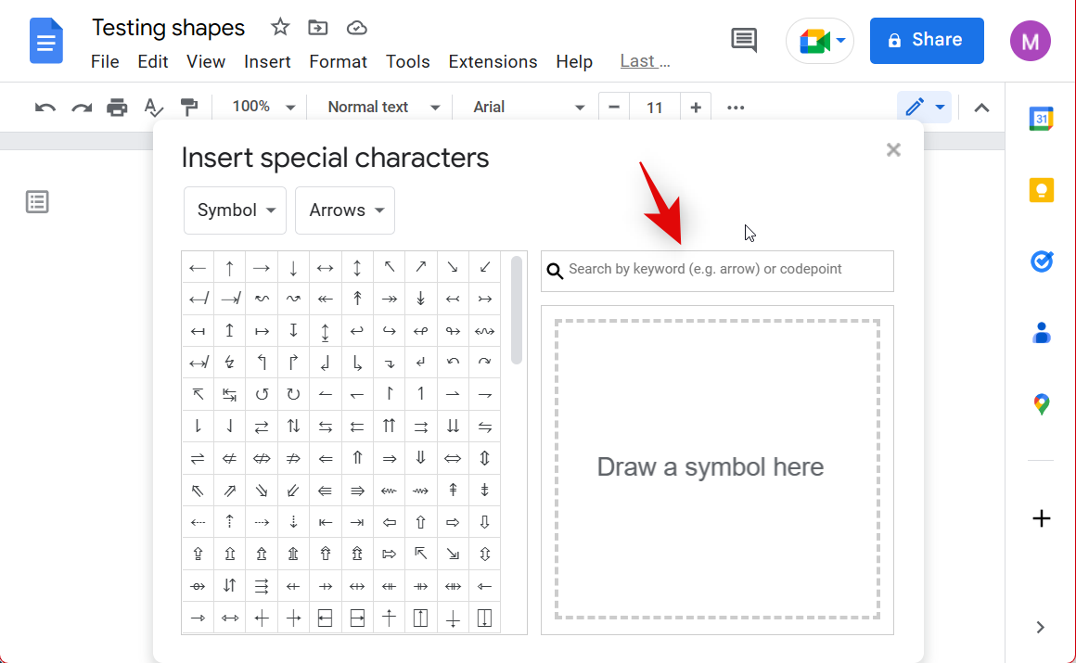Open the Edit menu
Screen dimensions: 1076x663
(152, 62)
